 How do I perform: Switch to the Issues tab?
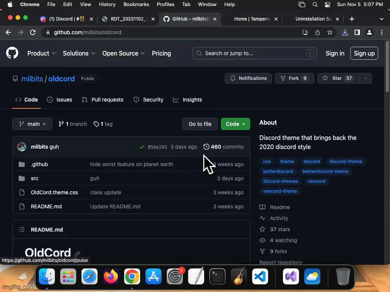59,100
